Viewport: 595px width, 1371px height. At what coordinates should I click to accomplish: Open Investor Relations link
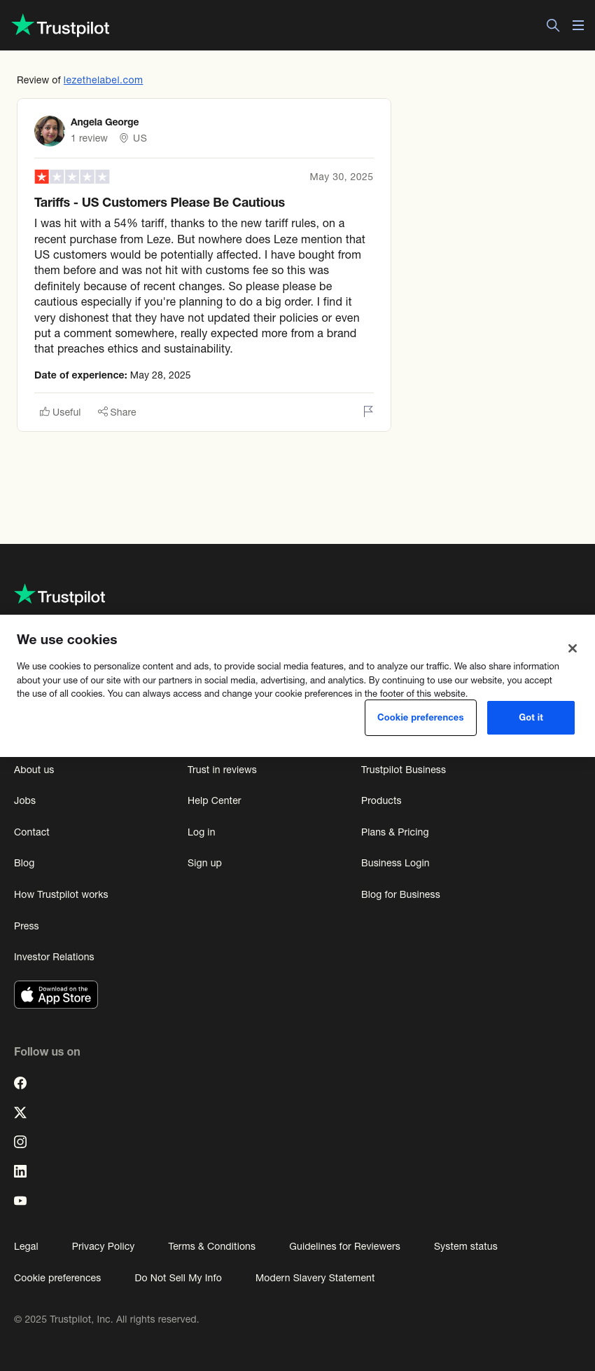[54, 957]
